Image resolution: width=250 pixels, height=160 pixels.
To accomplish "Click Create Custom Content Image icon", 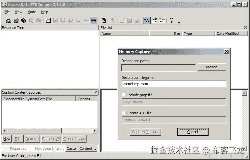I will (x=78, y=20).
